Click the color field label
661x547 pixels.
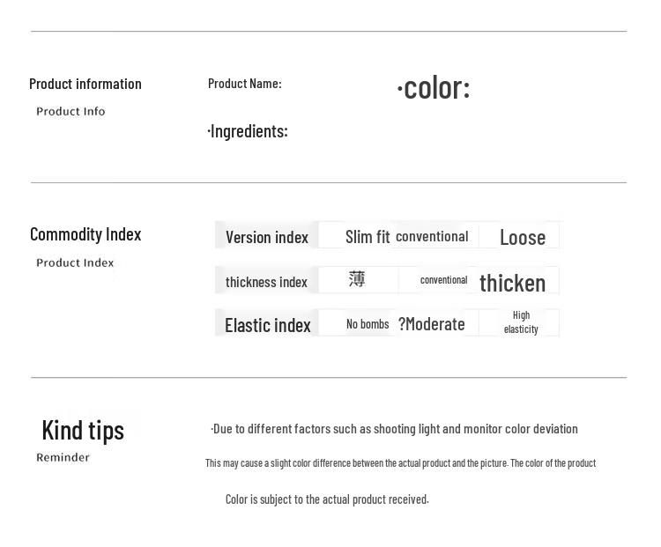tap(434, 87)
